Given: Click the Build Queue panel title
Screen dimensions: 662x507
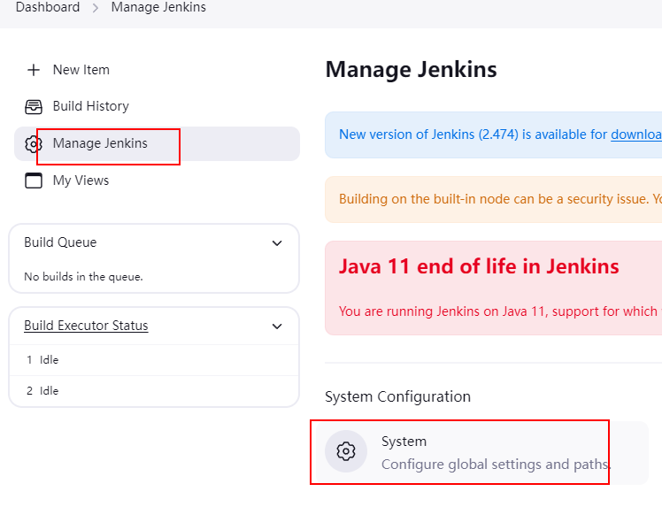Looking at the screenshot, I should (60, 242).
